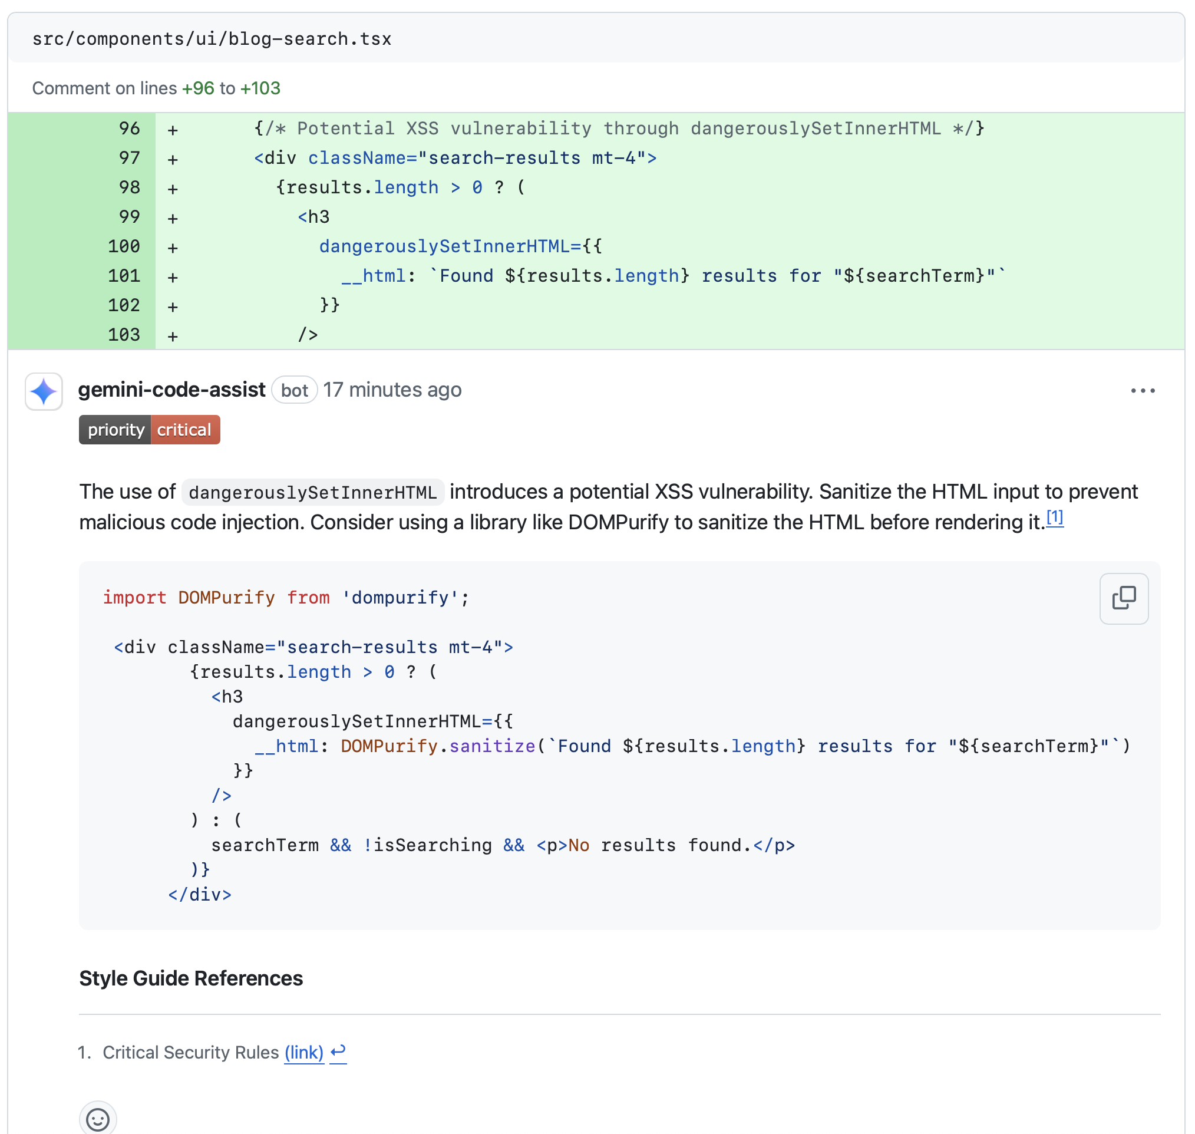Viewport: 1195px width, 1134px height.
Task: Open the Critical Security Rules (link)
Action: click(x=304, y=1053)
